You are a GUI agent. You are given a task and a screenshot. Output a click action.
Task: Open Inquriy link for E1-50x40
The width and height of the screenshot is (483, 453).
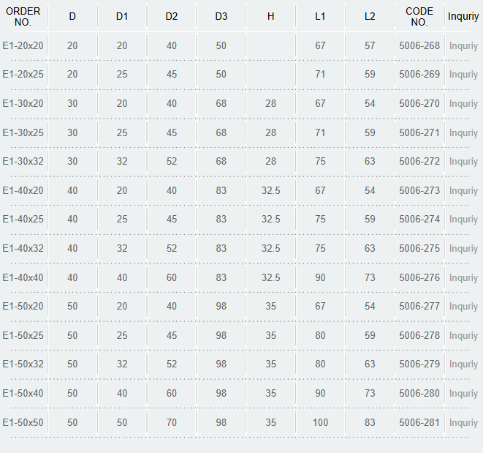pos(463,394)
